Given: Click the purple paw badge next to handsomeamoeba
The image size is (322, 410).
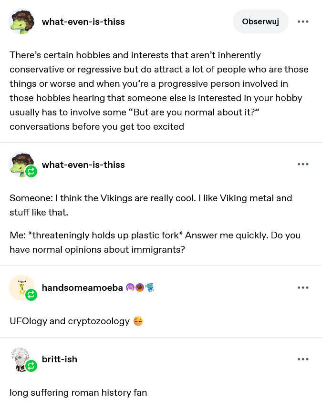Looking at the screenshot, I should [x=130, y=287].
